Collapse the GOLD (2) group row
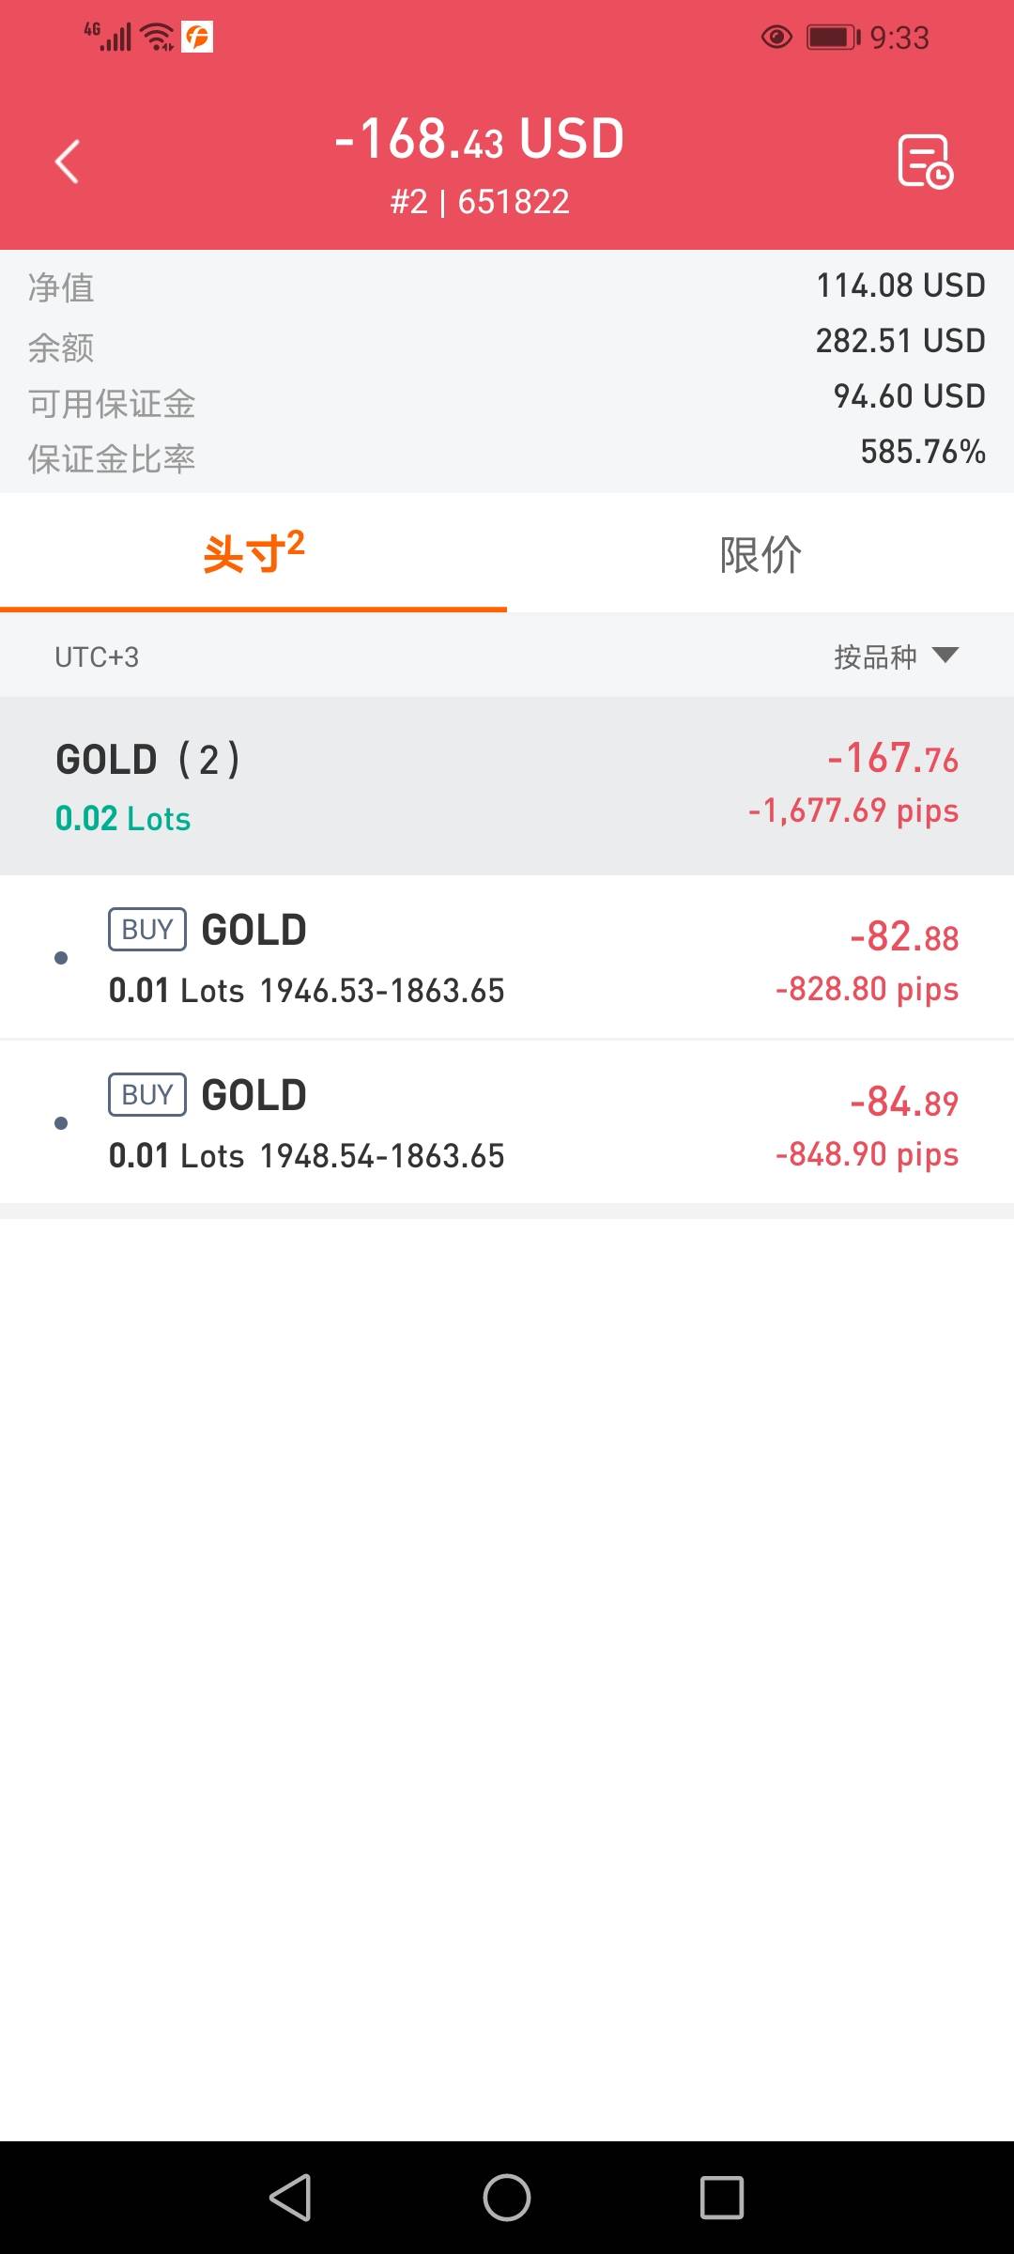Viewport: 1014px width, 2254px height. coord(507,786)
